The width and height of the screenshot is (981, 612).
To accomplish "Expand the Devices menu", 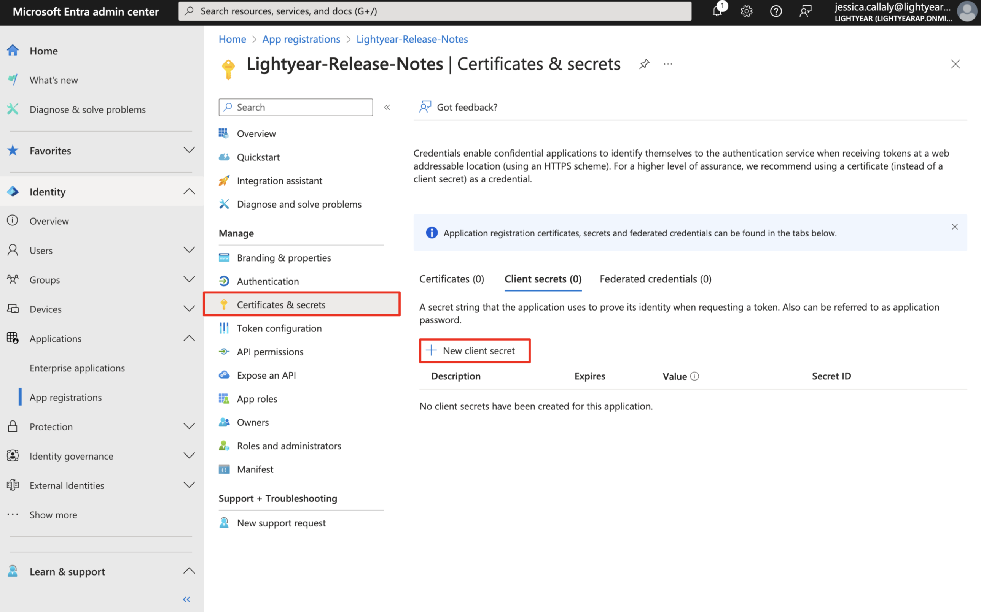I will coord(189,309).
